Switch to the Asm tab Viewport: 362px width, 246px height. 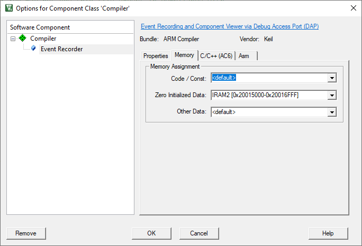tap(247, 56)
